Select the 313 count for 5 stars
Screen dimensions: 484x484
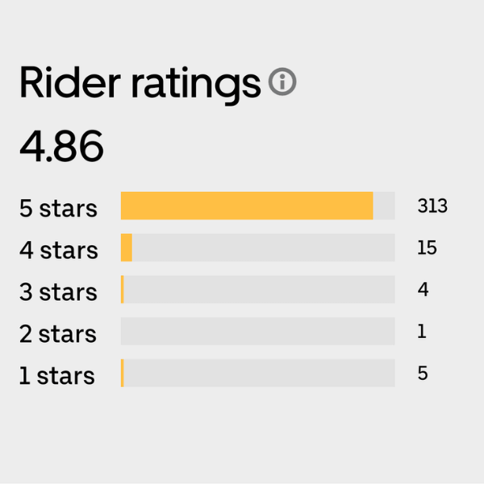432,206
